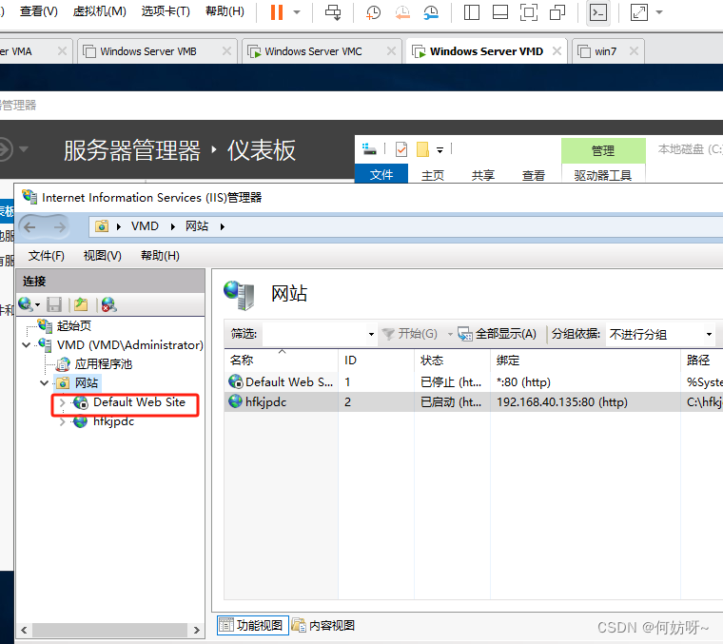Image resolution: width=723 pixels, height=644 pixels.
Task: Click Explorer 文件 ribbon tab
Action: click(x=381, y=175)
